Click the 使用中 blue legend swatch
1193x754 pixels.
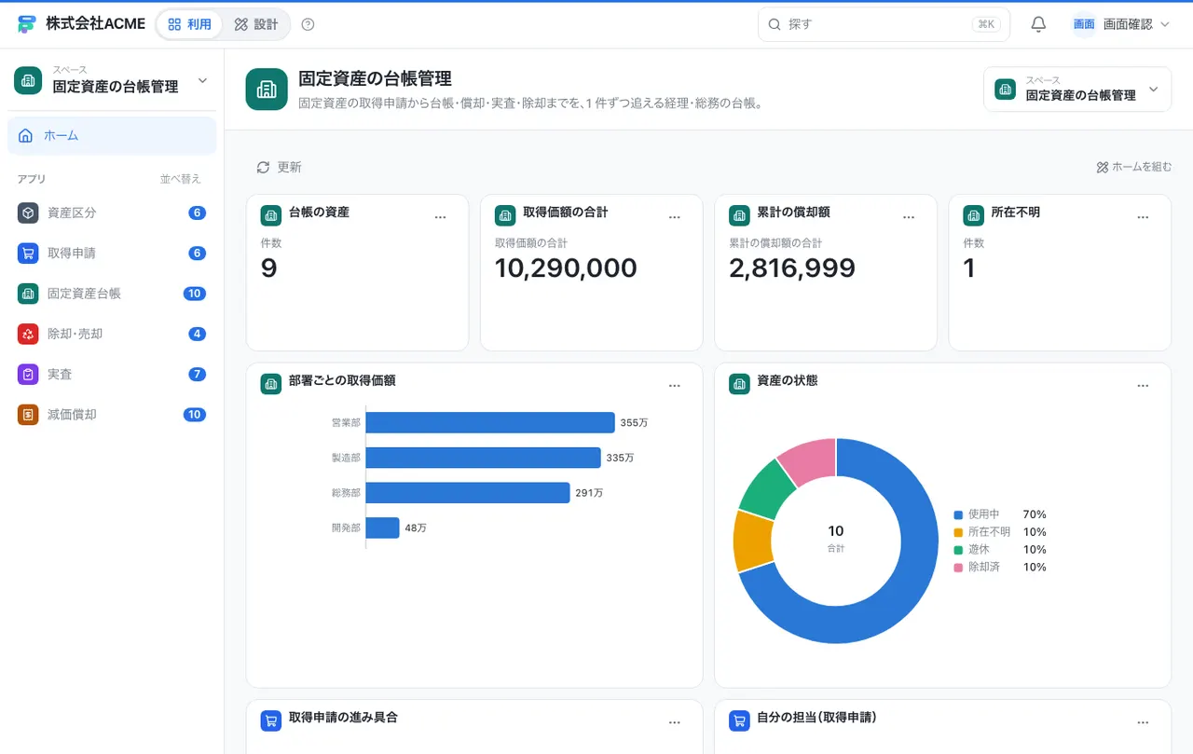[x=958, y=514]
